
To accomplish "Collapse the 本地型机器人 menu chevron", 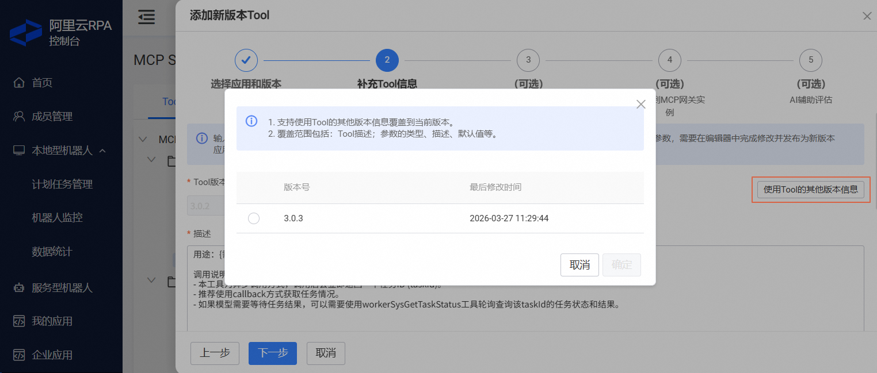I will [x=103, y=151].
